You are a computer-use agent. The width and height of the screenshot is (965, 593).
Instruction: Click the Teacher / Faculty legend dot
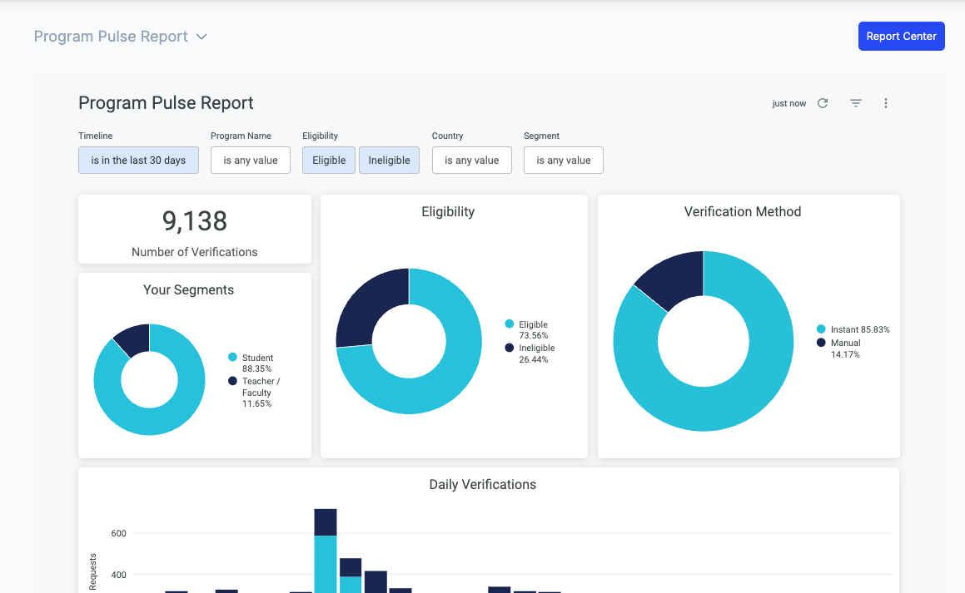(x=232, y=381)
